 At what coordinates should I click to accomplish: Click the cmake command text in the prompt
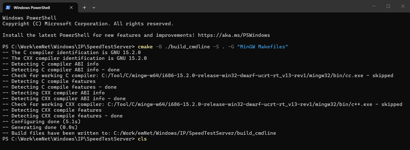point(145,47)
